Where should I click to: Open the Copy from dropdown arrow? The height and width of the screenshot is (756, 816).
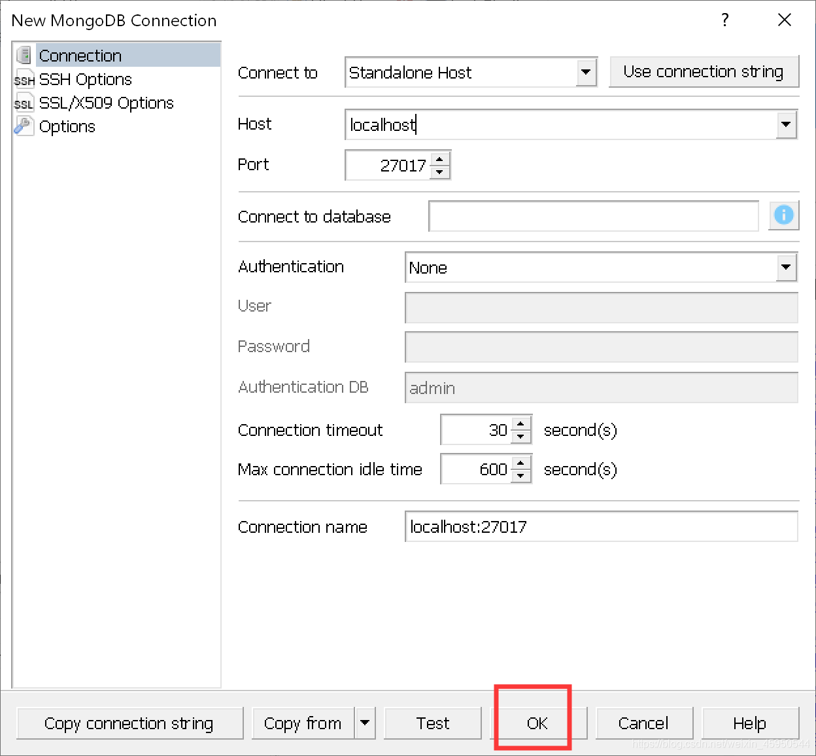click(365, 723)
